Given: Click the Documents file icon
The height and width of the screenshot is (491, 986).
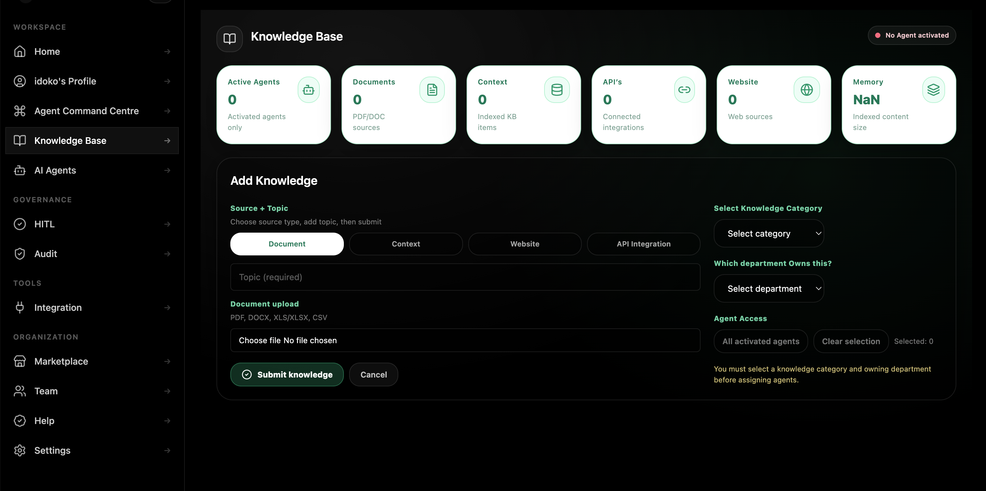Looking at the screenshot, I should coord(432,90).
